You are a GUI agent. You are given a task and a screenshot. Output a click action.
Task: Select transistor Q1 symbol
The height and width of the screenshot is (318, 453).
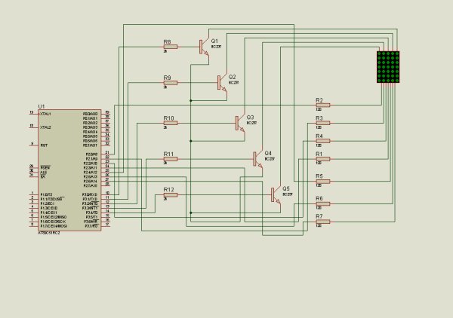[x=204, y=47]
